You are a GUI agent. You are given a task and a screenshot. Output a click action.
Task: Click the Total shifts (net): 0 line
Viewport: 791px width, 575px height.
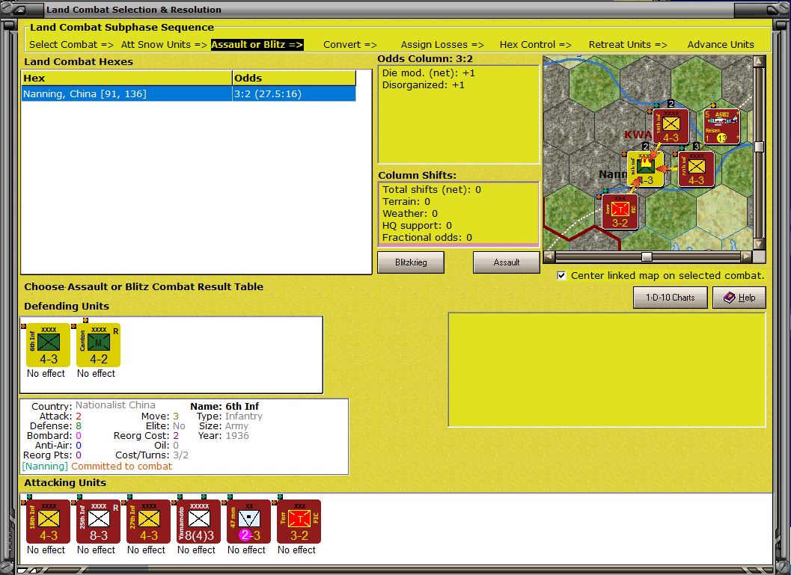[432, 190]
